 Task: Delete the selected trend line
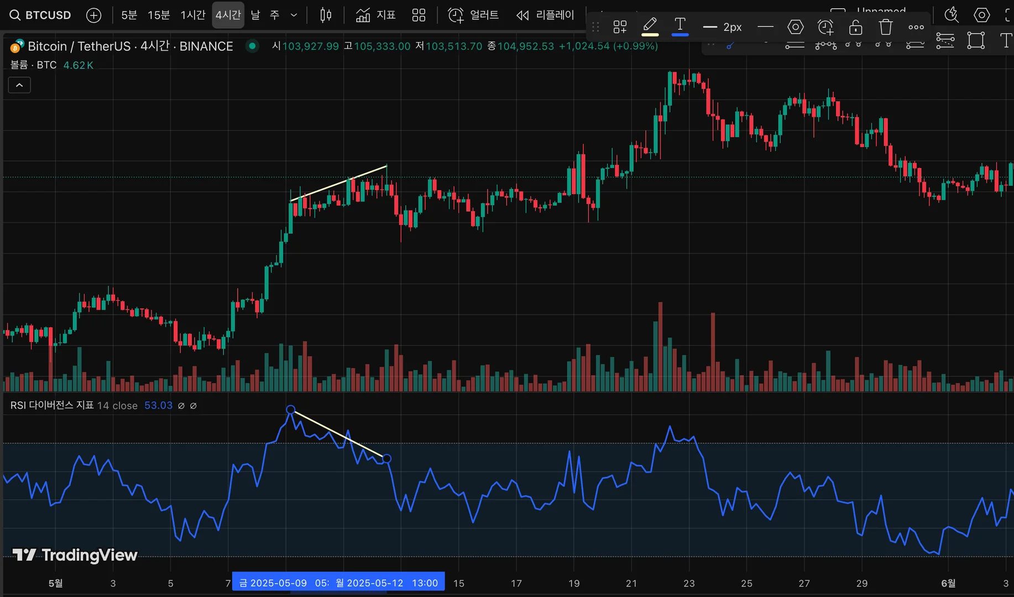[886, 27]
